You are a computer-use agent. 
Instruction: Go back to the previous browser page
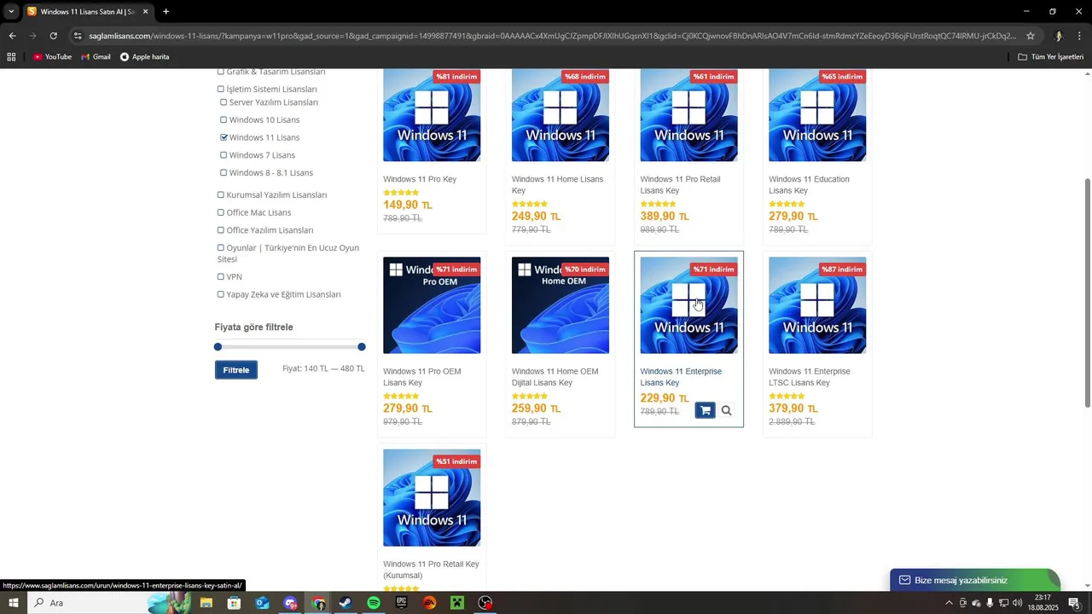(12, 36)
